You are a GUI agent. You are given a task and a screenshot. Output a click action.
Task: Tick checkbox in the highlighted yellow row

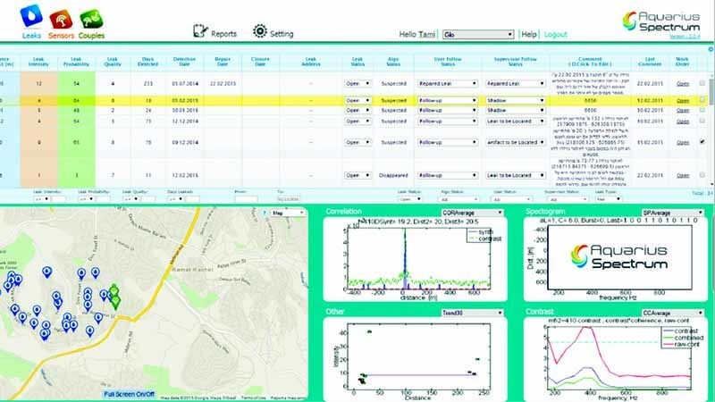tap(701, 101)
